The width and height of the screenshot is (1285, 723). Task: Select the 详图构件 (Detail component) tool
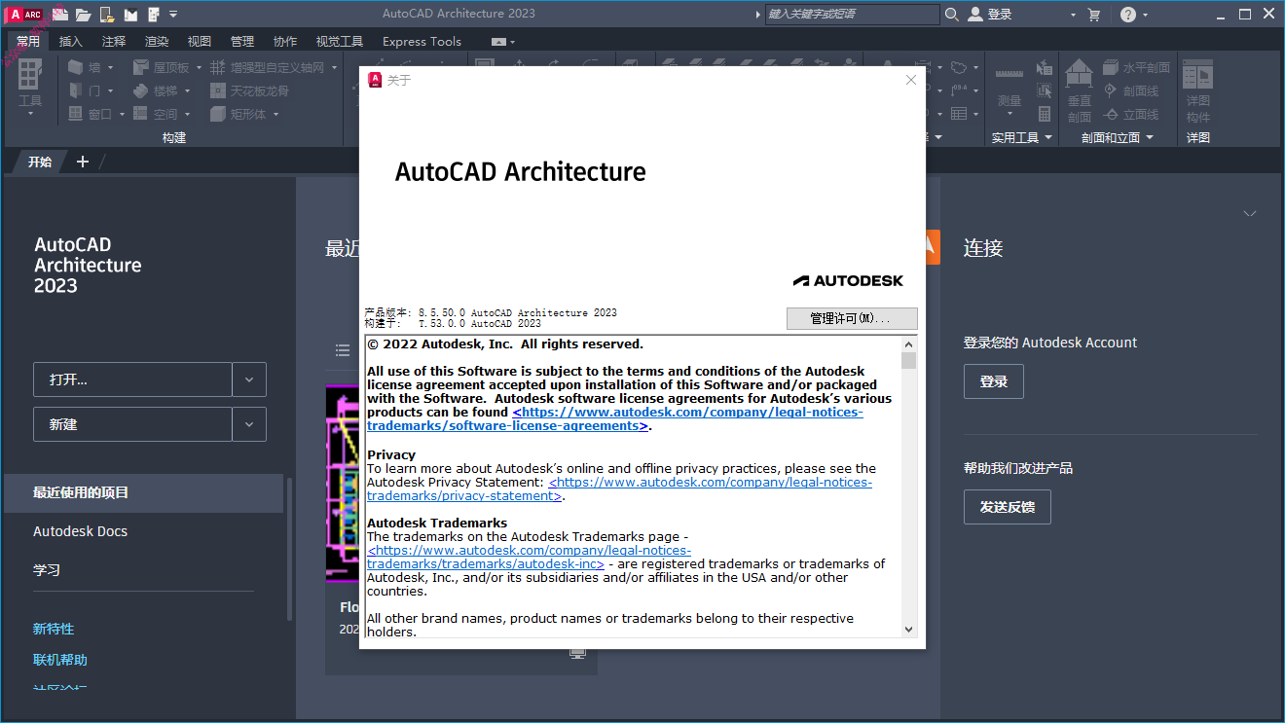point(1198,90)
